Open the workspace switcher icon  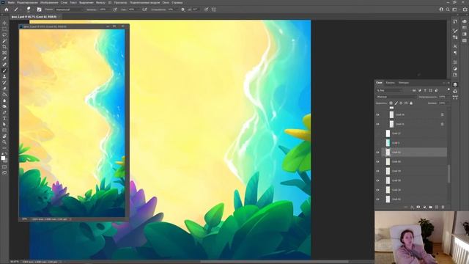click(454, 10)
